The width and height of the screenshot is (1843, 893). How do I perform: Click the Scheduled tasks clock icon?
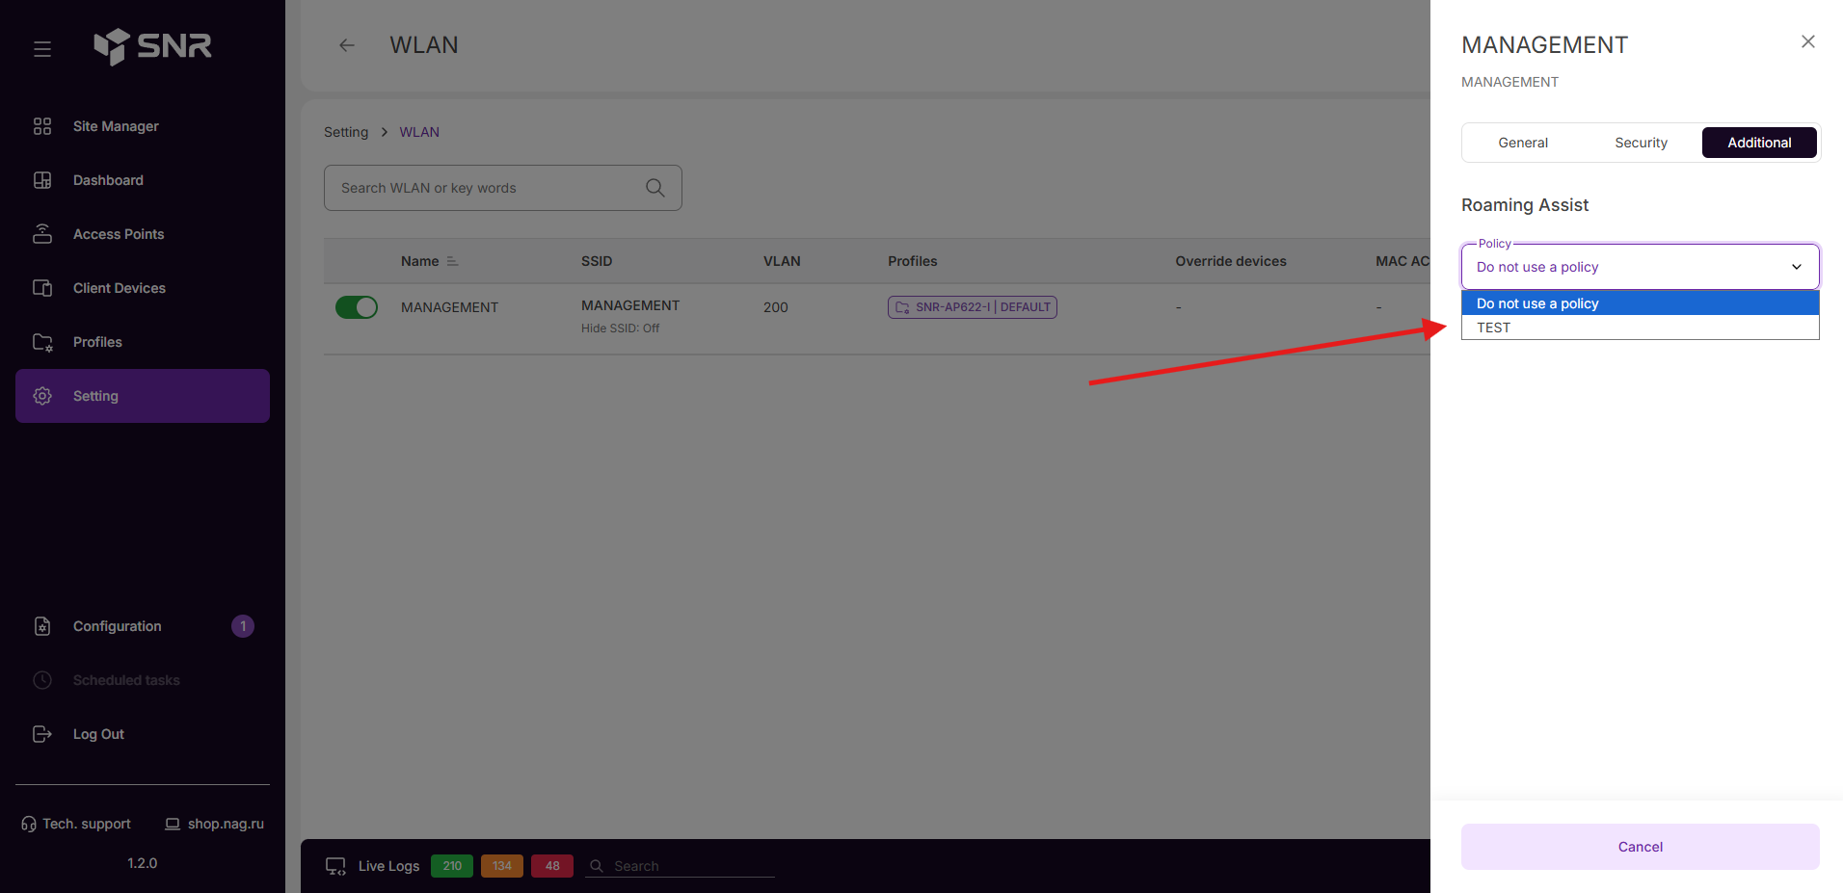[42, 680]
